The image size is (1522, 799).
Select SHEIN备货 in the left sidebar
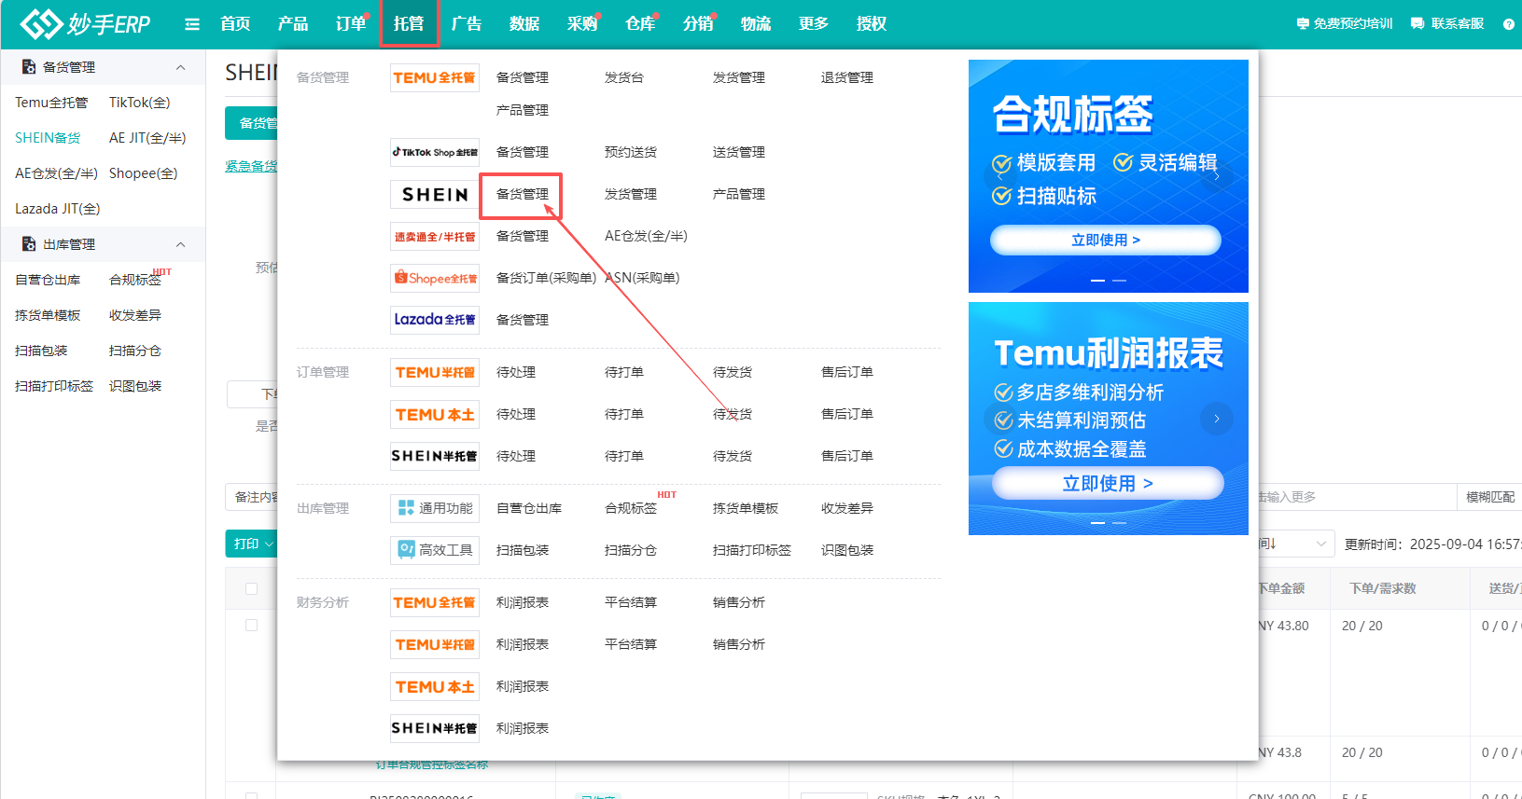pos(48,138)
